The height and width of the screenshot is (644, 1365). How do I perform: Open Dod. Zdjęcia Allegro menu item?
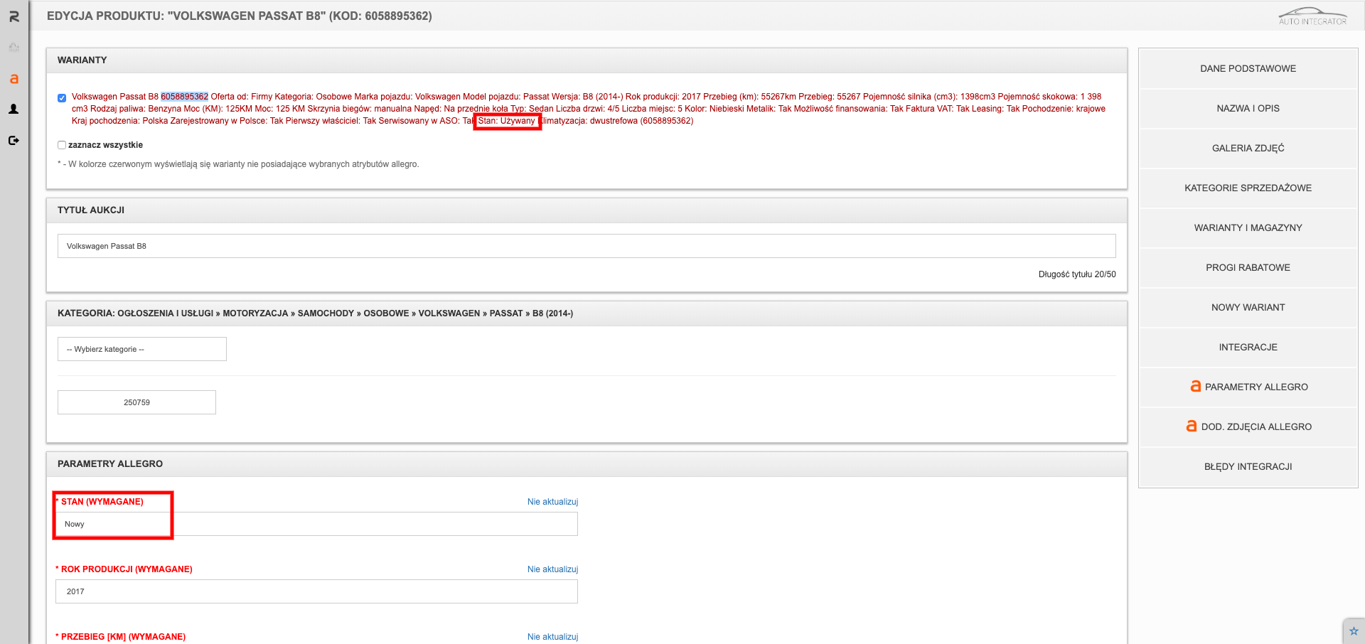1248,426
